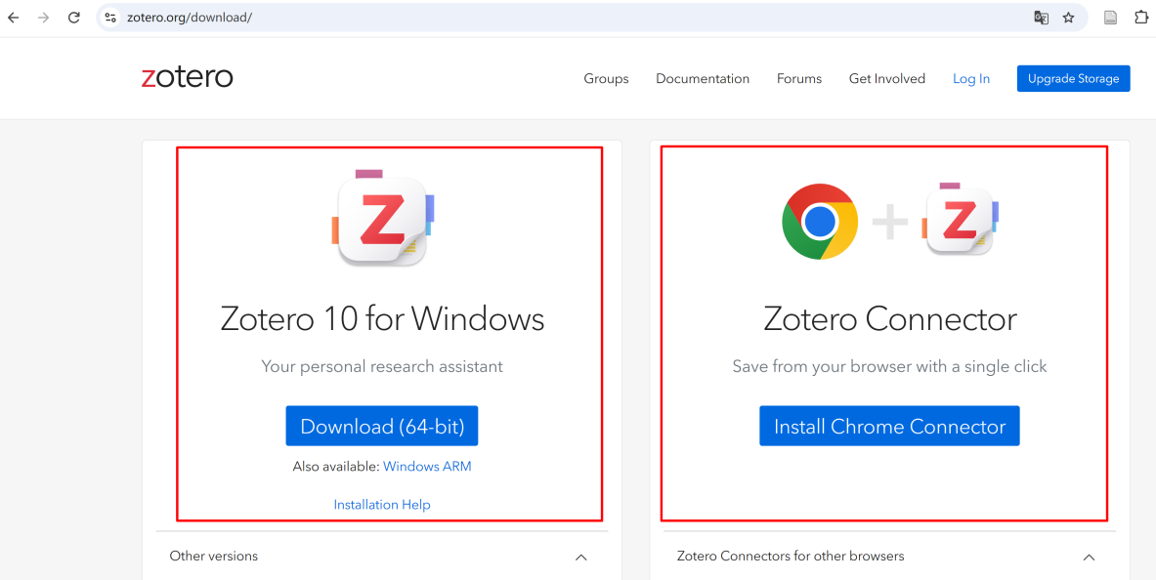Click the Upgrade Storage button

1073,79
